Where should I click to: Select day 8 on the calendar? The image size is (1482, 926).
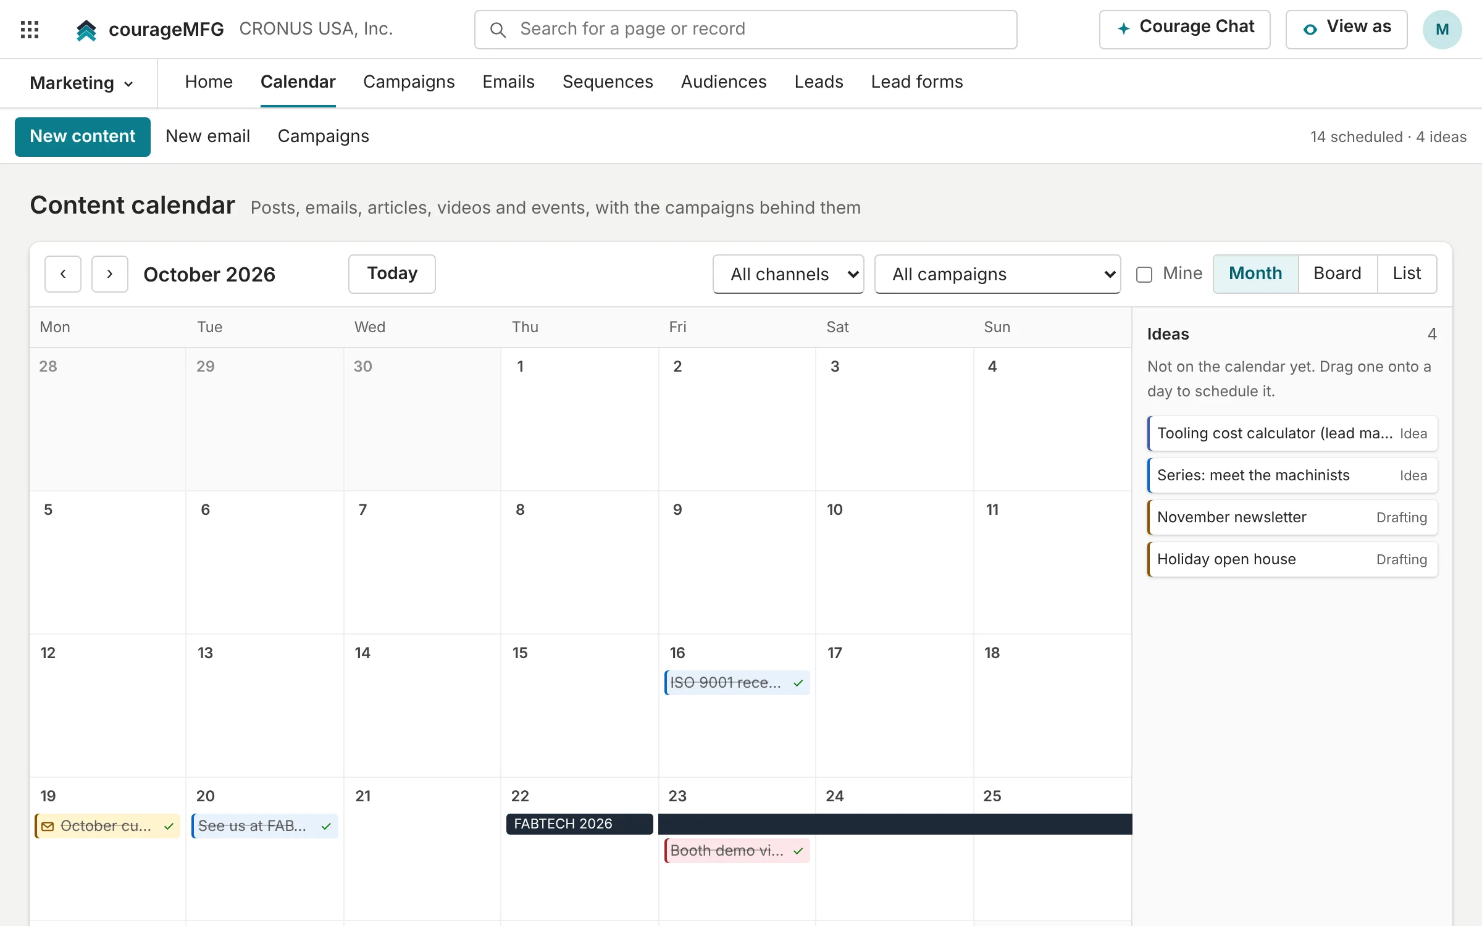[x=579, y=562]
